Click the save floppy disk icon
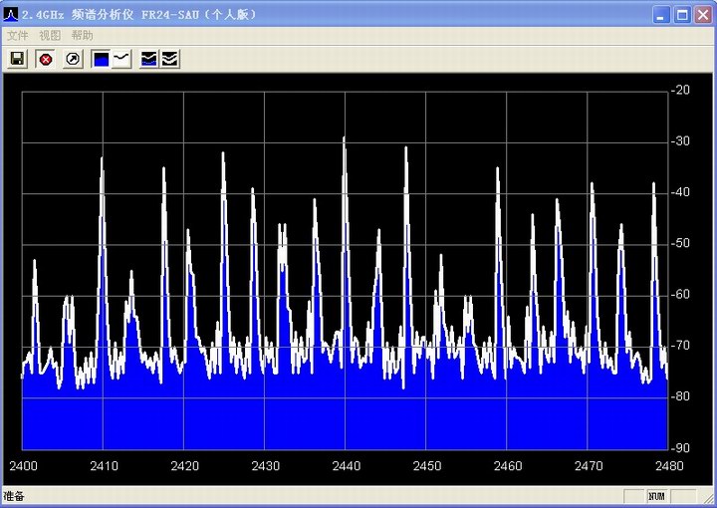 17,60
